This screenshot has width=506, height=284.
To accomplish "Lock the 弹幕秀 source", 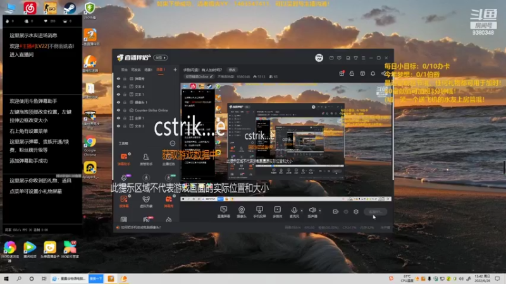I will pyautogui.click(x=125, y=78).
